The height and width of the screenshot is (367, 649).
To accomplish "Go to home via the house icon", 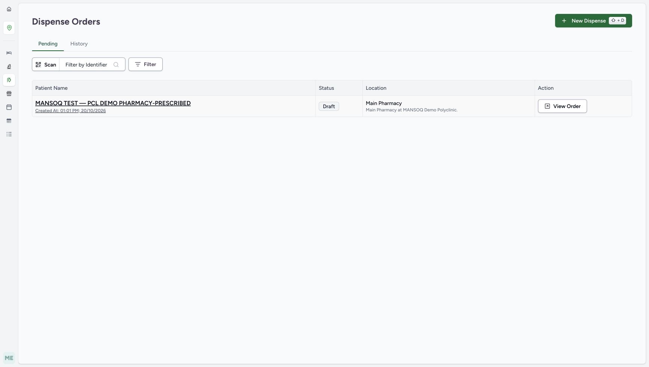I will [9, 9].
